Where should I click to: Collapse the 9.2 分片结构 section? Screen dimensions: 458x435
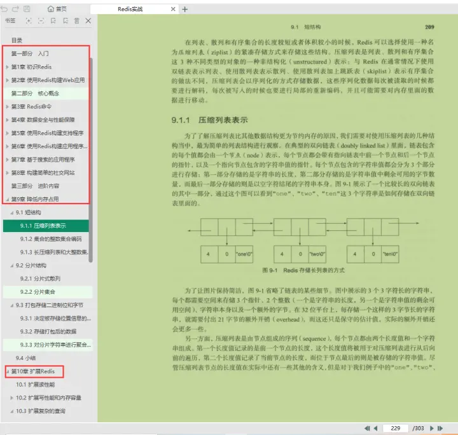click(11, 265)
